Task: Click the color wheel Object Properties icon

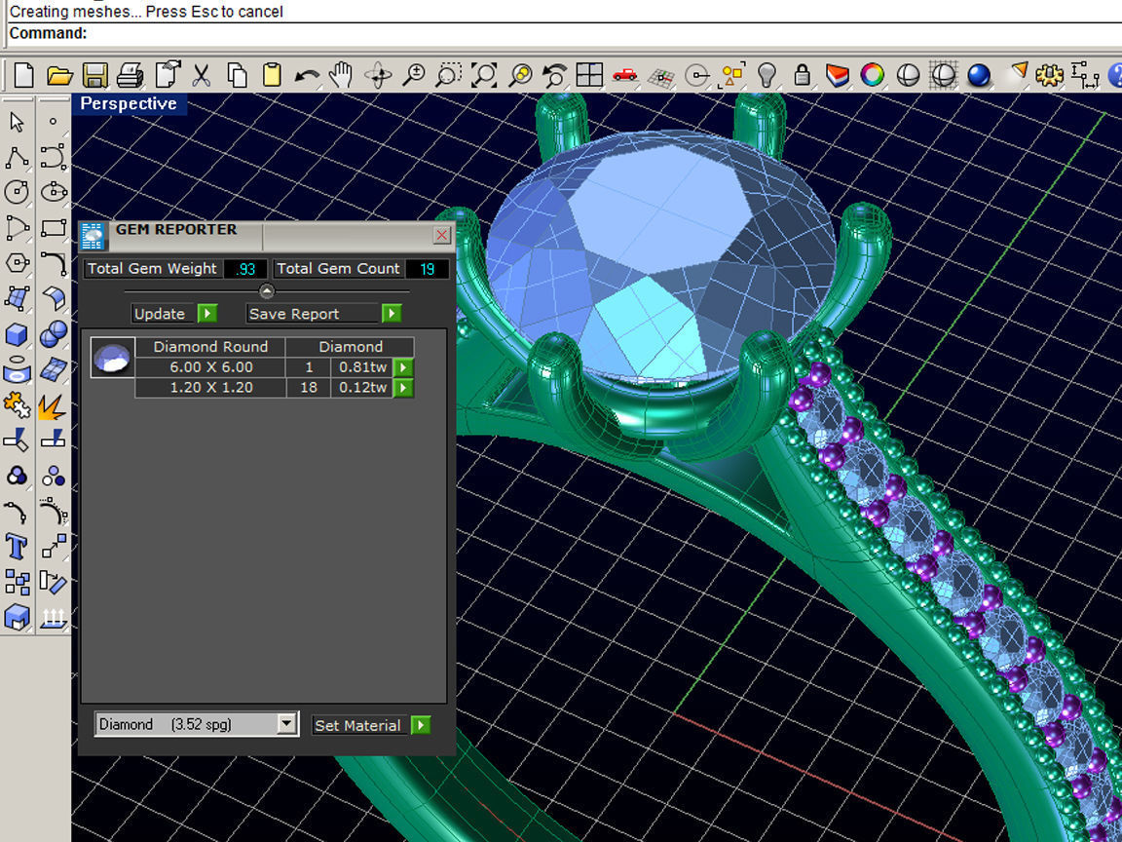Action: tap(873, 74)
